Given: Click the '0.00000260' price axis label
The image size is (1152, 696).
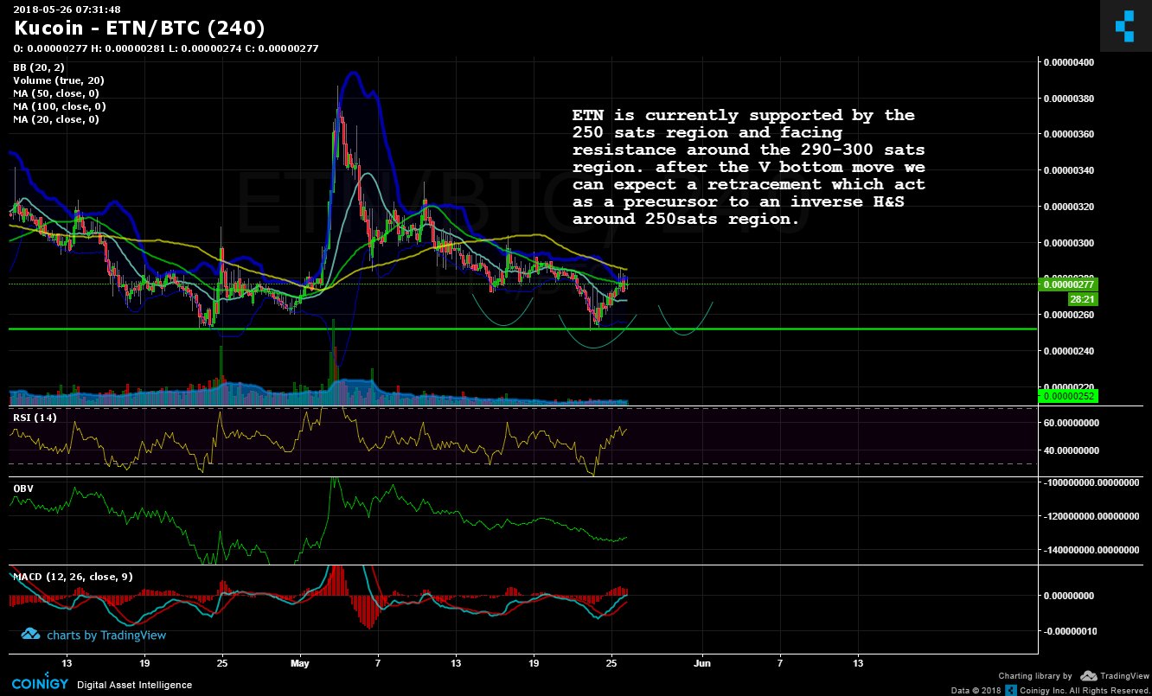Looking at the screenshot, I should (1070, 315).
